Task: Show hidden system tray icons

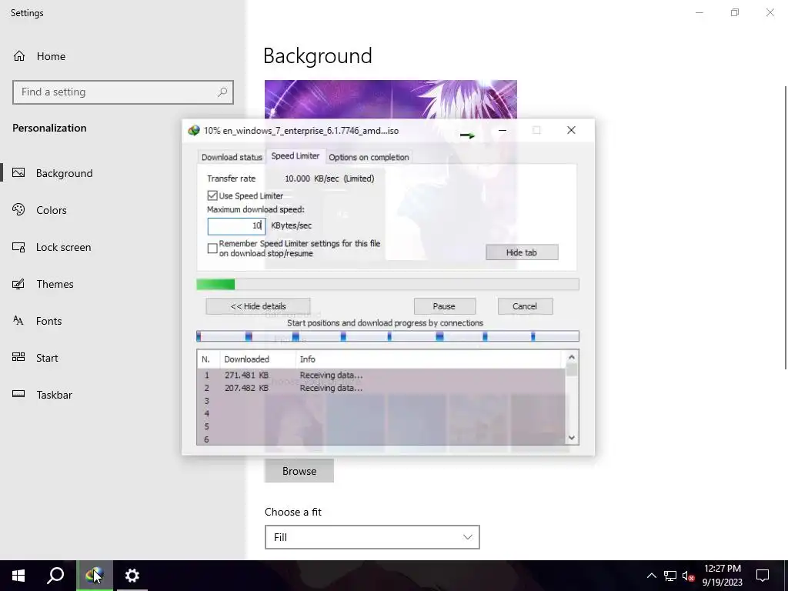Action: [x=651, y=576]
